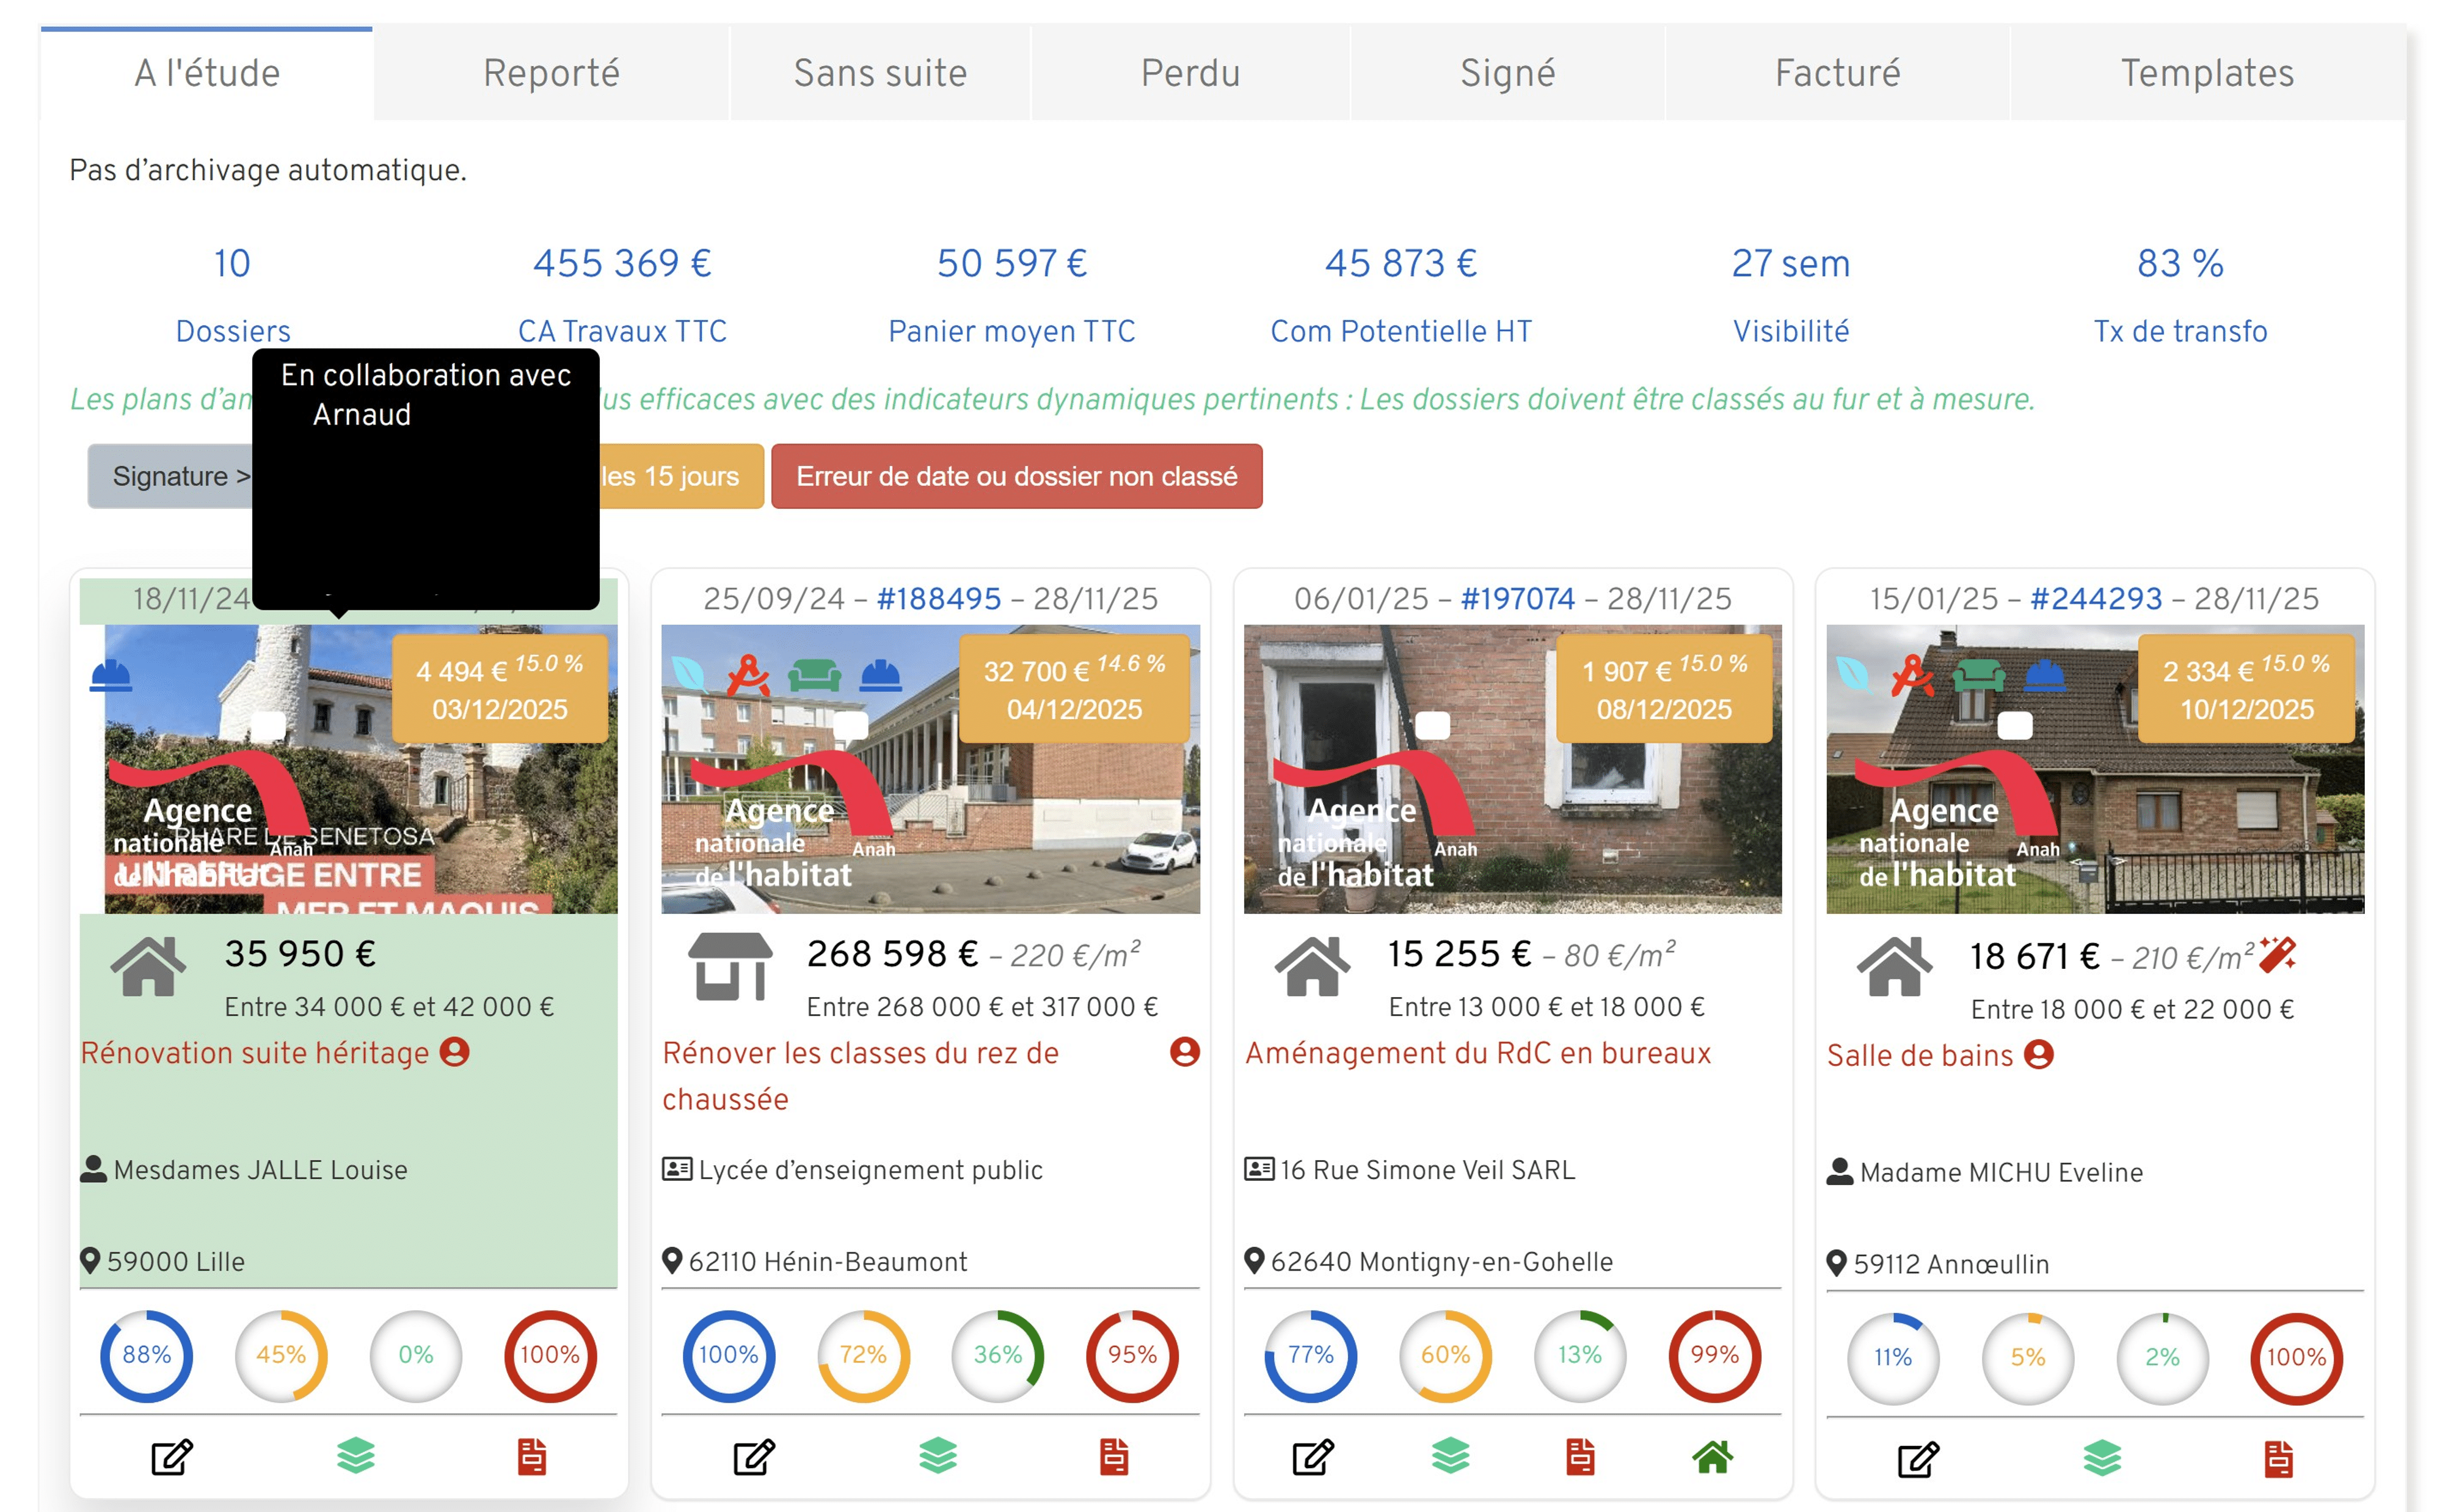Click user icon next to Rénovation suite héritage

455,1052
